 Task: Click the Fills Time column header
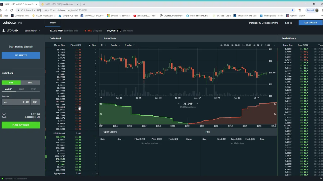tap(262, 139)
